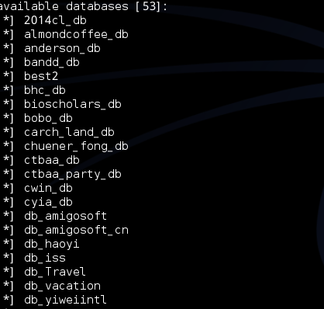Select ctbaa_party_db in the output
The height and width of the screenshot is (309, 324).
[x=73, y=174]
